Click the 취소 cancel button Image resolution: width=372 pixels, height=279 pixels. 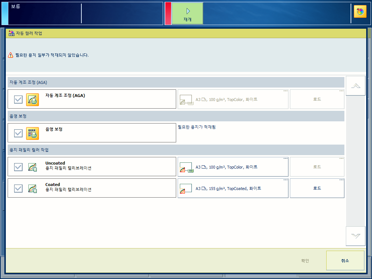(345, 260)
